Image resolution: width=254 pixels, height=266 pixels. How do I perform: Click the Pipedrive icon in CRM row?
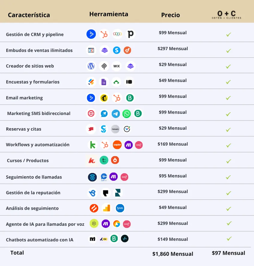[x=131, y=34]
